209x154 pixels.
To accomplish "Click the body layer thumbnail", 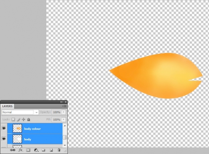I will click(17, 139).
